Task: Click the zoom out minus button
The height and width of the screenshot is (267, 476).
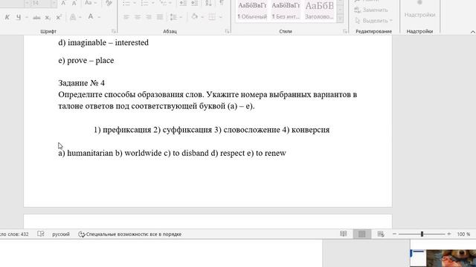Action: (x=394, y=234)
